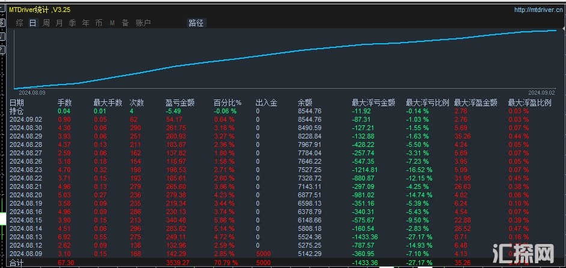Open the http://mtdriver.cn link

538,10
